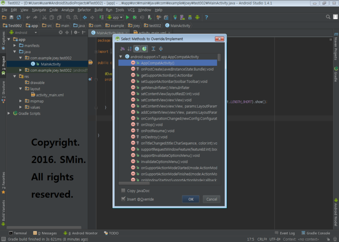Select getSupportActionBar():ActionBar method
The height and width of the screenshot is (242, 339).
point(168,75)
